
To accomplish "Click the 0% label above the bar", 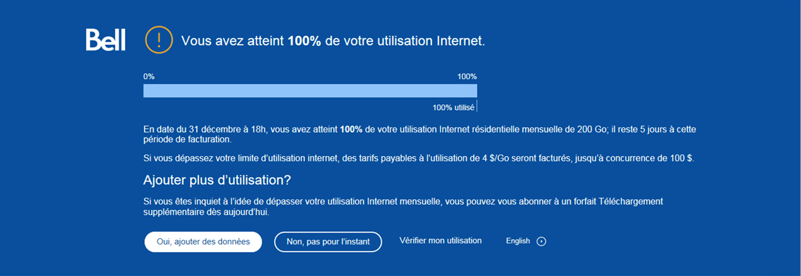I will [x=149, y=76].
